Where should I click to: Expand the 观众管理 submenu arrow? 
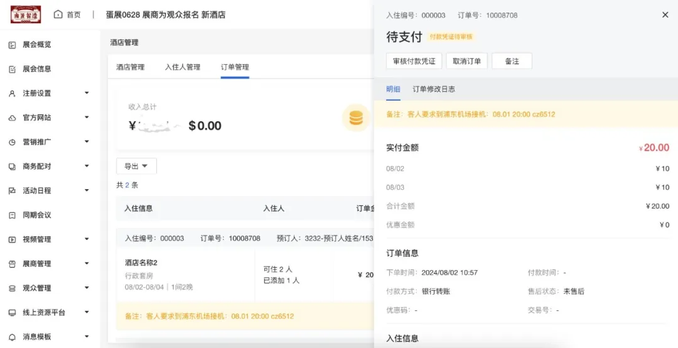point(87,288)
